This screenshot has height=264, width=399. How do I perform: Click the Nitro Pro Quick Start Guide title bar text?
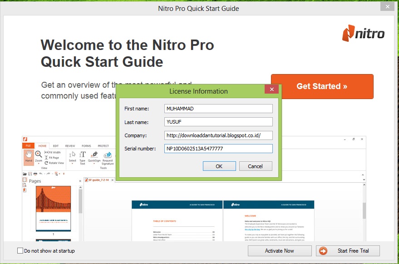(198, 9)
